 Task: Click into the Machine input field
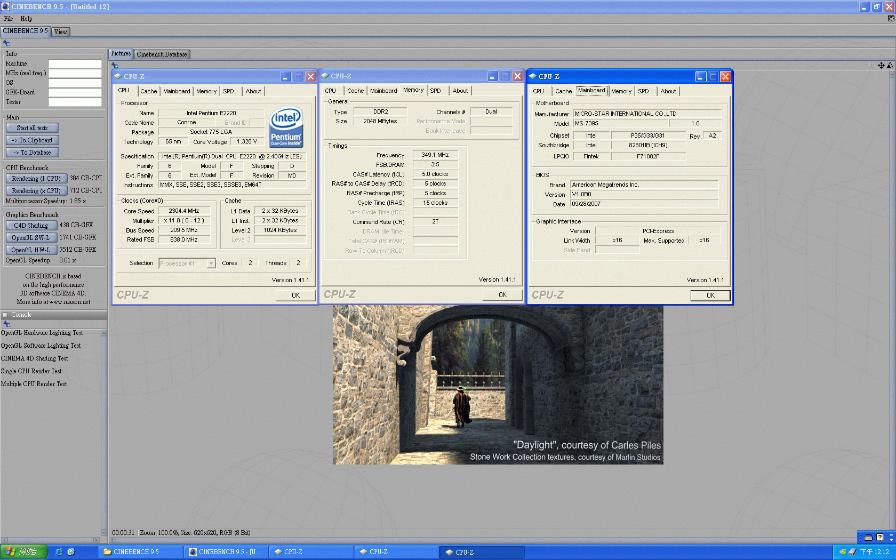click(x=75, y=63)
